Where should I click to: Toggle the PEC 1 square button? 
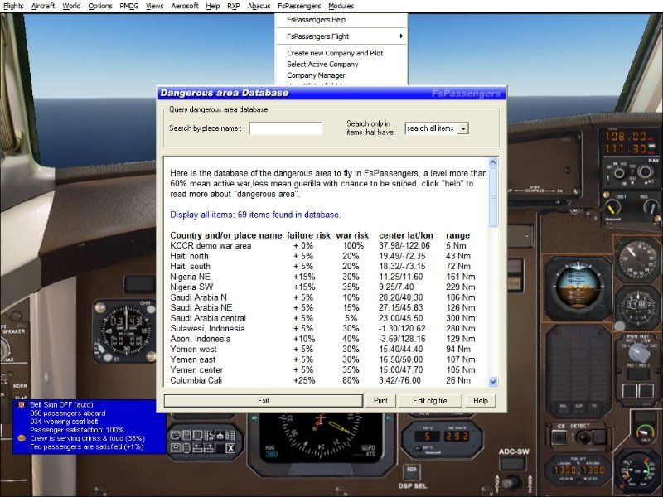tap(630, 391)
